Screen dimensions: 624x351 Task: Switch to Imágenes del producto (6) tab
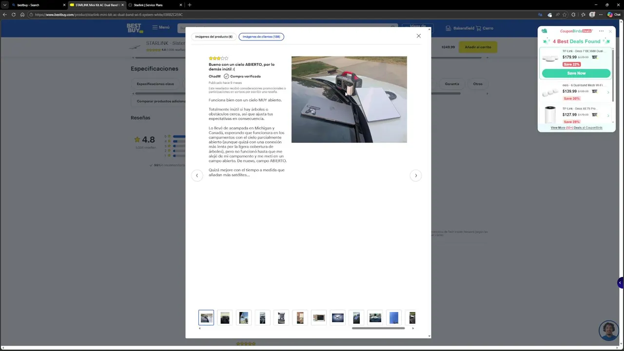pyautogui.click(x=214, y=37)
